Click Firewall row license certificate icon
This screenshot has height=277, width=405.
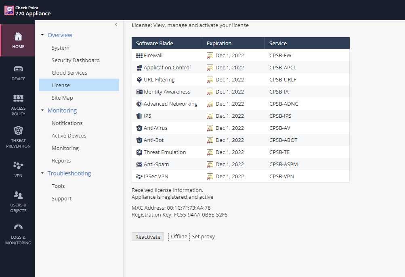[210, 56]
